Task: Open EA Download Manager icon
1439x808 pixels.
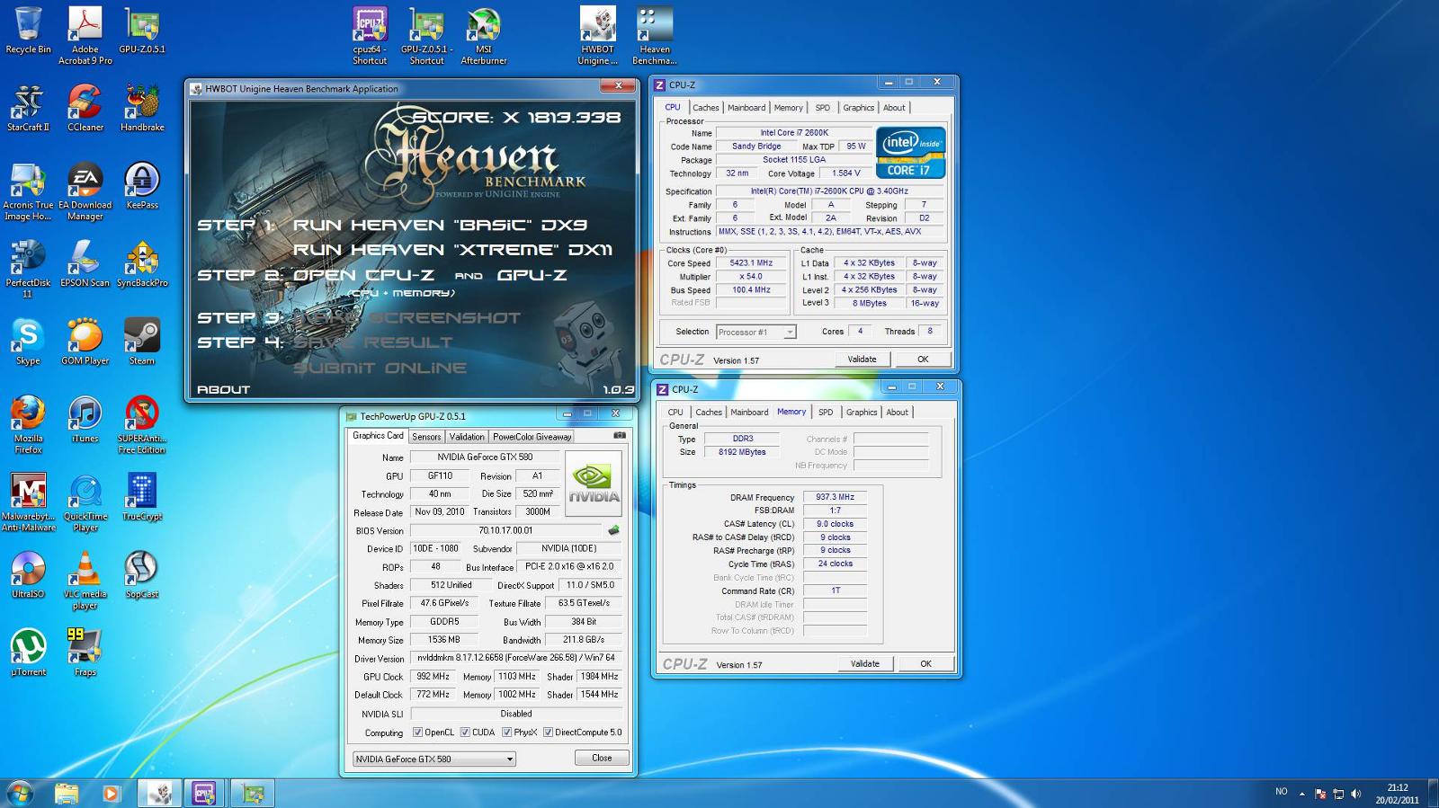Action: (x=85, y=191)
